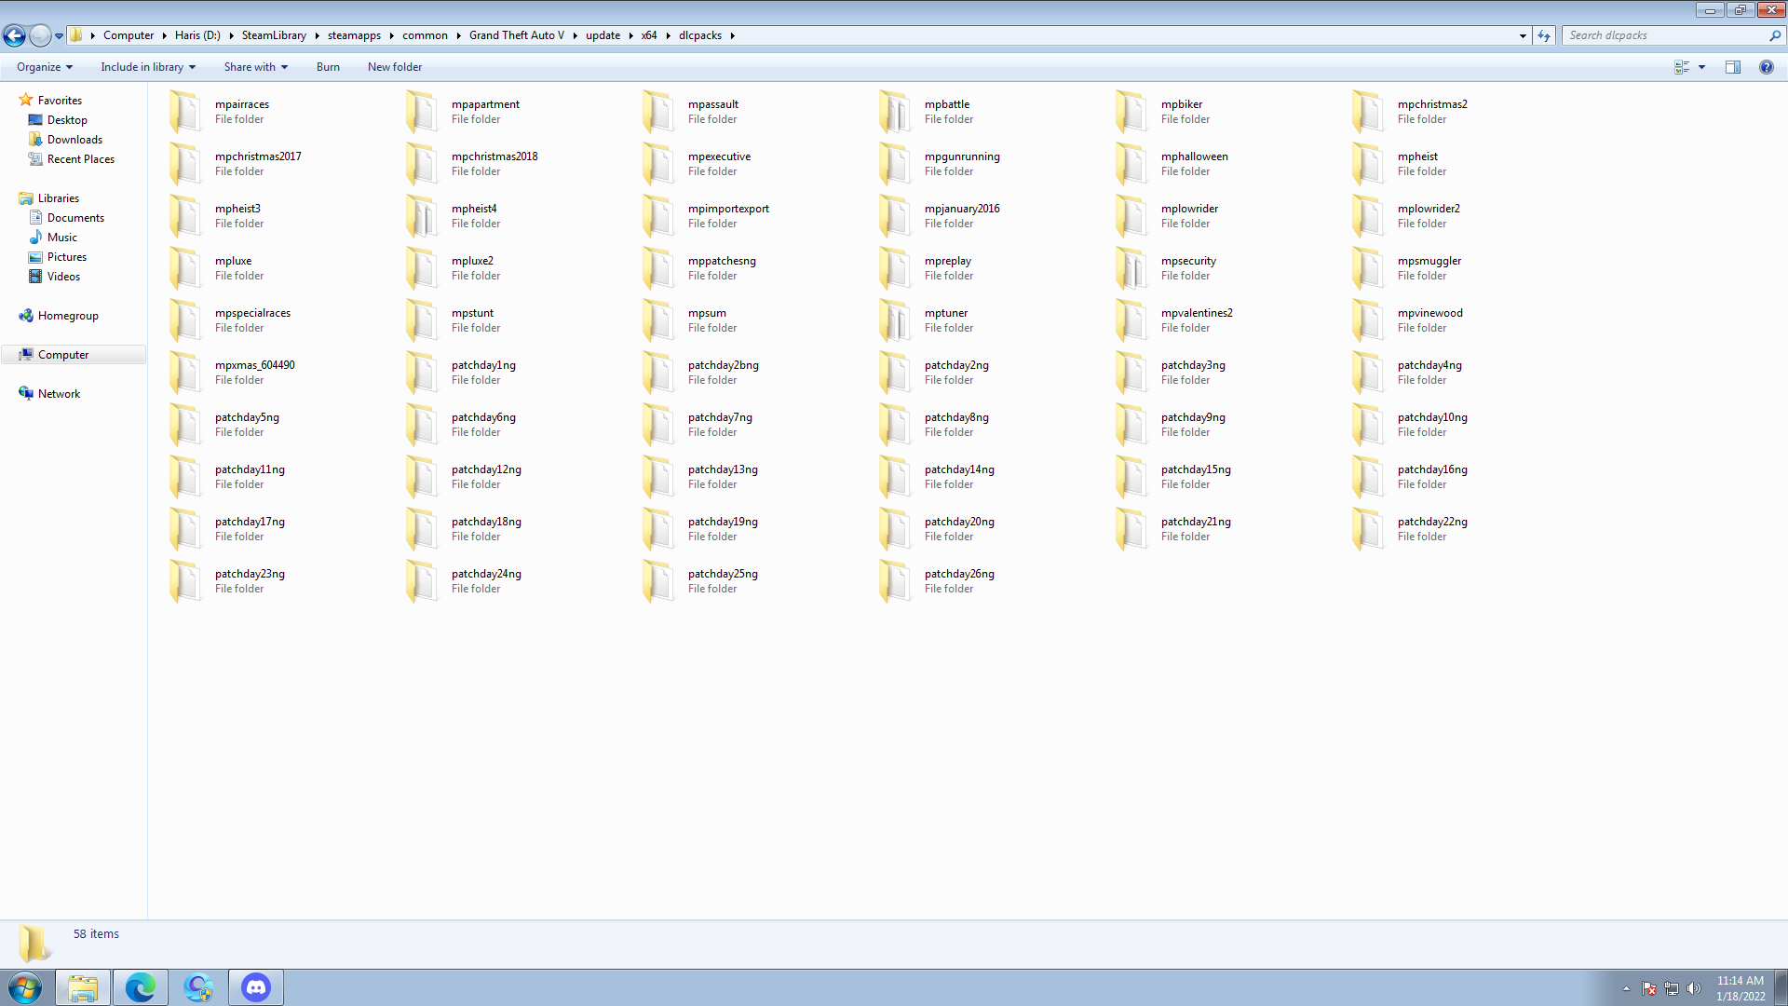Select the patchday2bng folder icon

coord(658,373)
